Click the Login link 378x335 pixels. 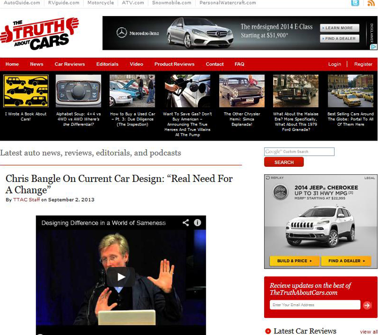point(335,64)
